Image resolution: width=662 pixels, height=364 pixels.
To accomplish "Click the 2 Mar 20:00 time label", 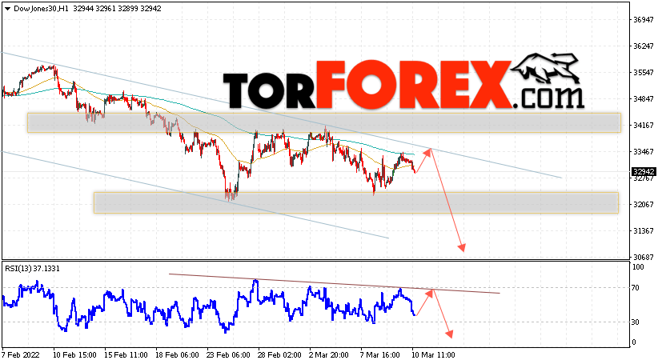I will click(329, 354).
